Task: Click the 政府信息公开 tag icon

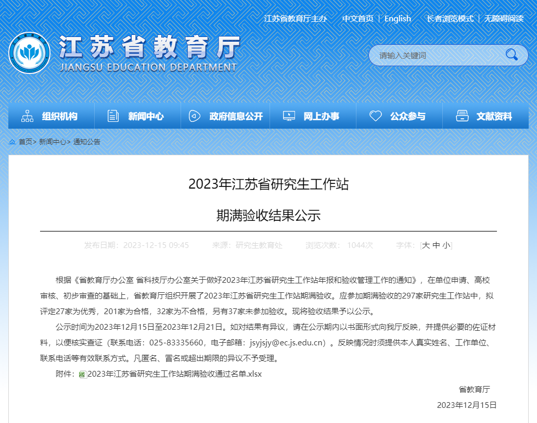Action: [195, 116]
